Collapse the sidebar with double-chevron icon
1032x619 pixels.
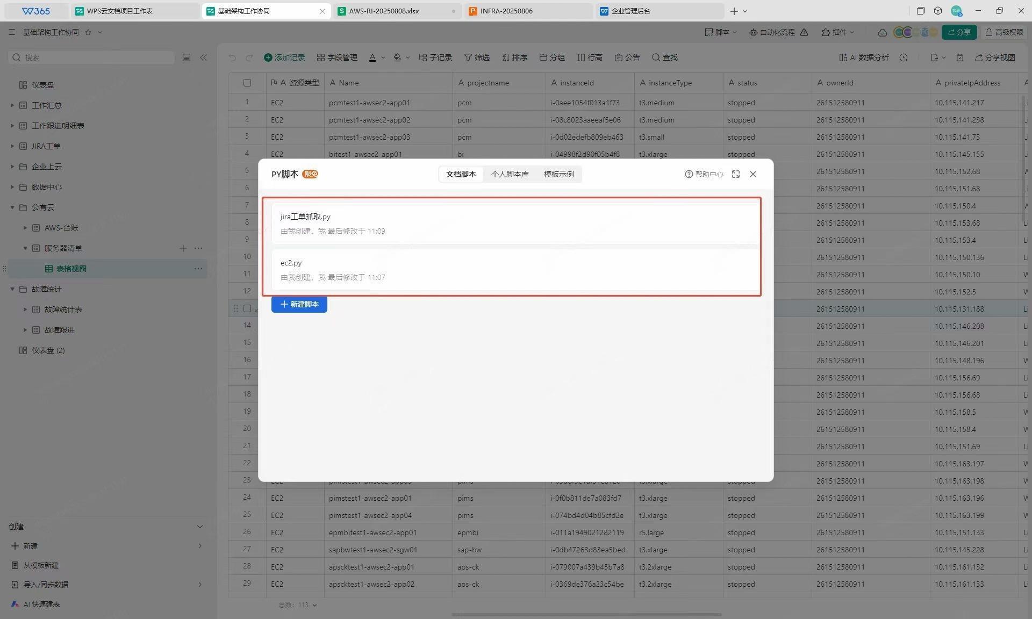click(203, 57)
